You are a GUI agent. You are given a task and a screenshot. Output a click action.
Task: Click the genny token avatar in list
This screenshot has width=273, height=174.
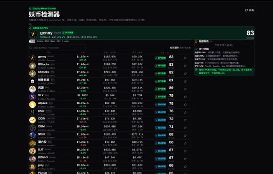(33, 58)
